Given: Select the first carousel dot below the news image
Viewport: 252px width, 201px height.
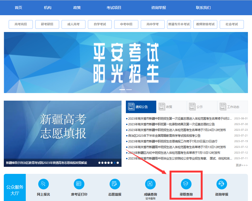Looking at the screenshot, I should coord(99,163).
